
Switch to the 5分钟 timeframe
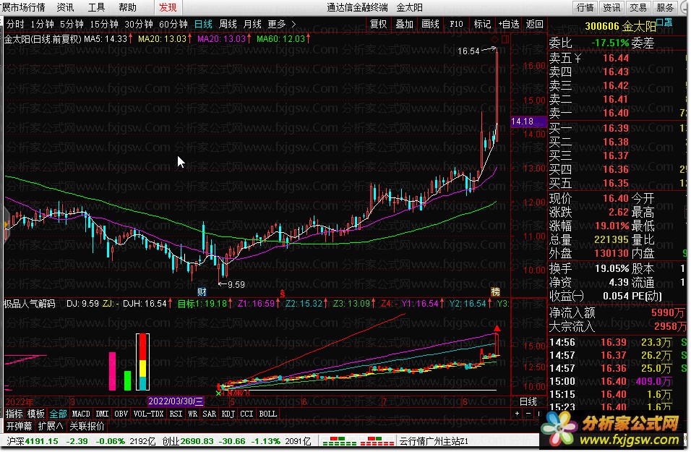click(x=72, y=25)
